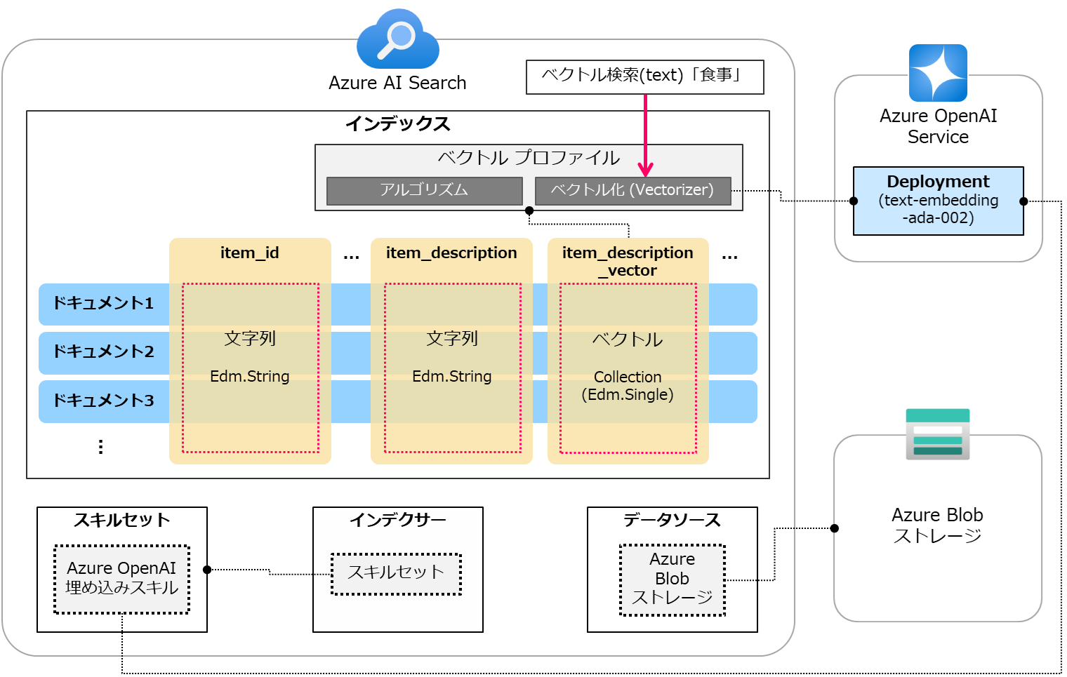This screenshot has height=677, width=1067.
Task: Click the ベクトル プロファイル title
Action: pos(529,158)
